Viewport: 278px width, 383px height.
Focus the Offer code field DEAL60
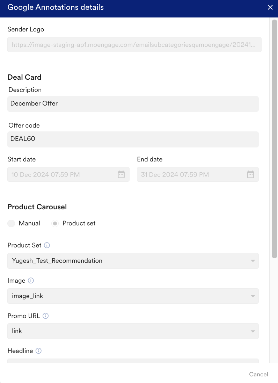click(133, 139)
